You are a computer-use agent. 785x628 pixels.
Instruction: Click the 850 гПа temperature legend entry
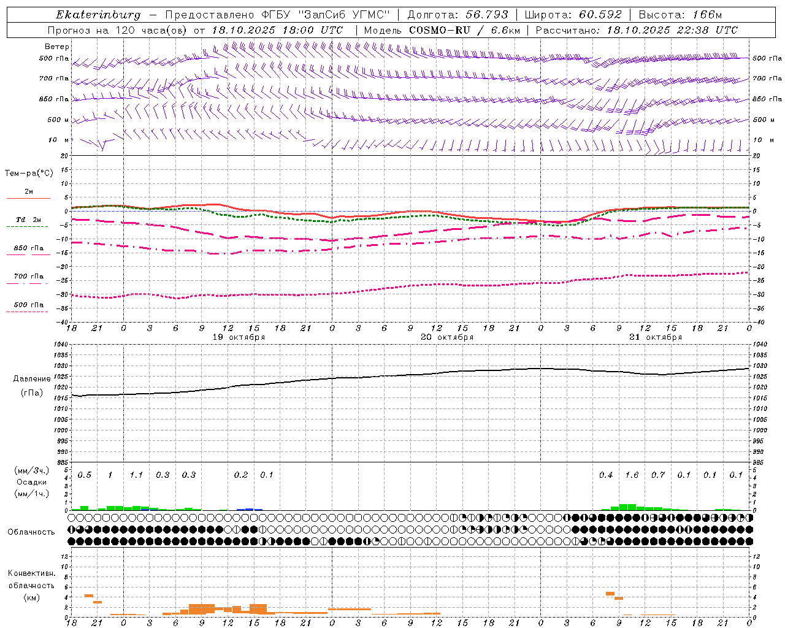pyautogui.click(x=28, y=248)
